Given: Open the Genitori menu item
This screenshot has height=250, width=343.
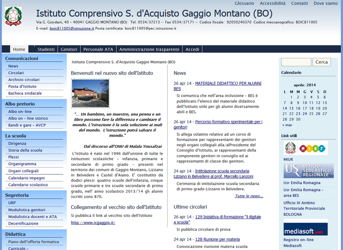Looking at the screenshot, I should point(69,49).
